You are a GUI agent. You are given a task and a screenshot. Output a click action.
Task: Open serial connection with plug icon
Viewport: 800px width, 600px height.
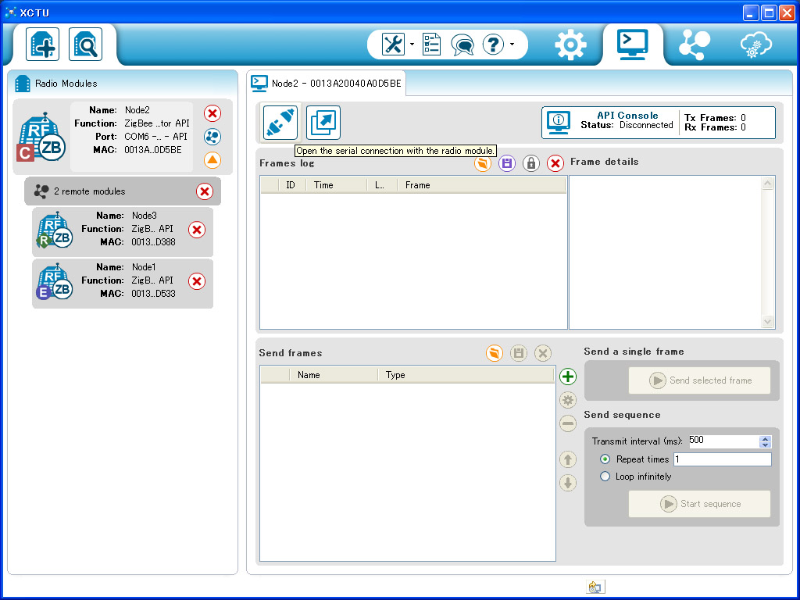pos(280,122)
